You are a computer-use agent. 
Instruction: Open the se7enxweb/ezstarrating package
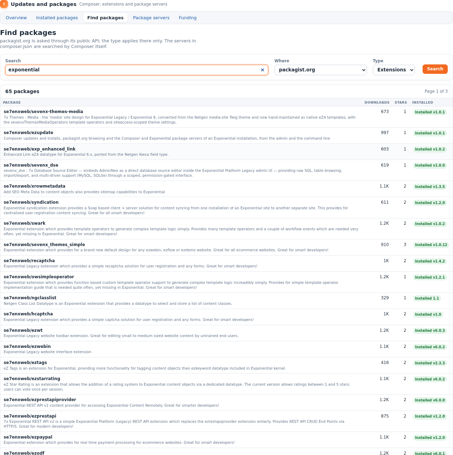(x=32, y=379)
